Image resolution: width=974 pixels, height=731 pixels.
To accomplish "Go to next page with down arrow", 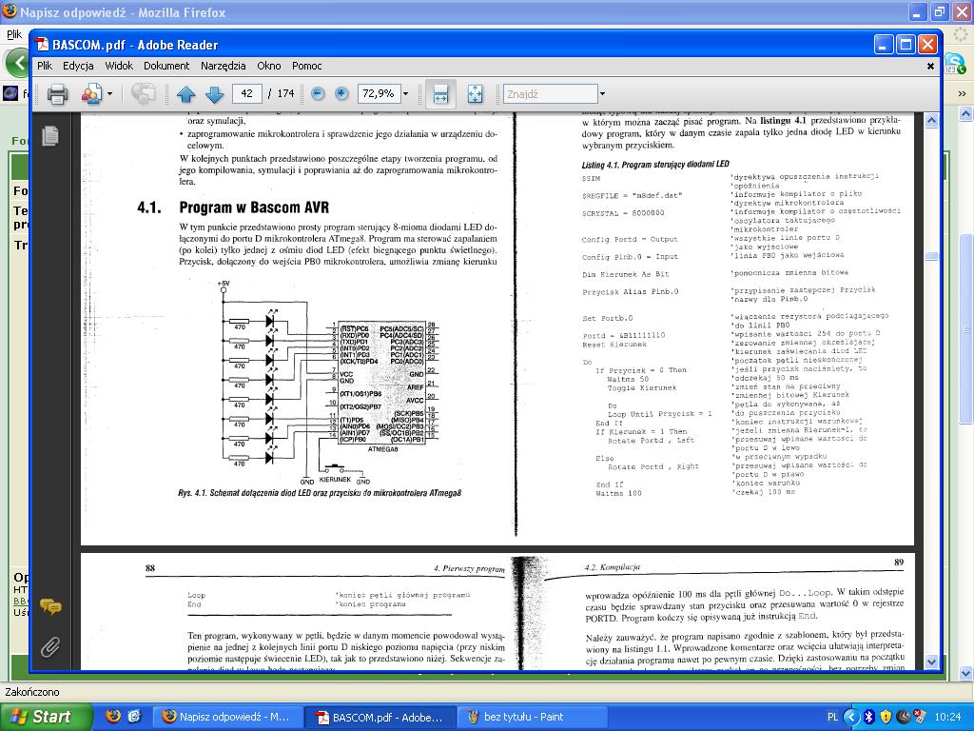I will (214, 94).
